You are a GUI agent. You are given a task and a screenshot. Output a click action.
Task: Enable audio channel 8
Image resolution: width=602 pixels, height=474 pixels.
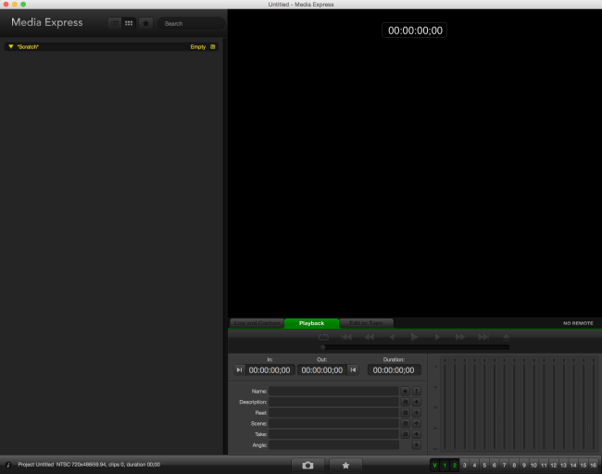pos(514,465)
